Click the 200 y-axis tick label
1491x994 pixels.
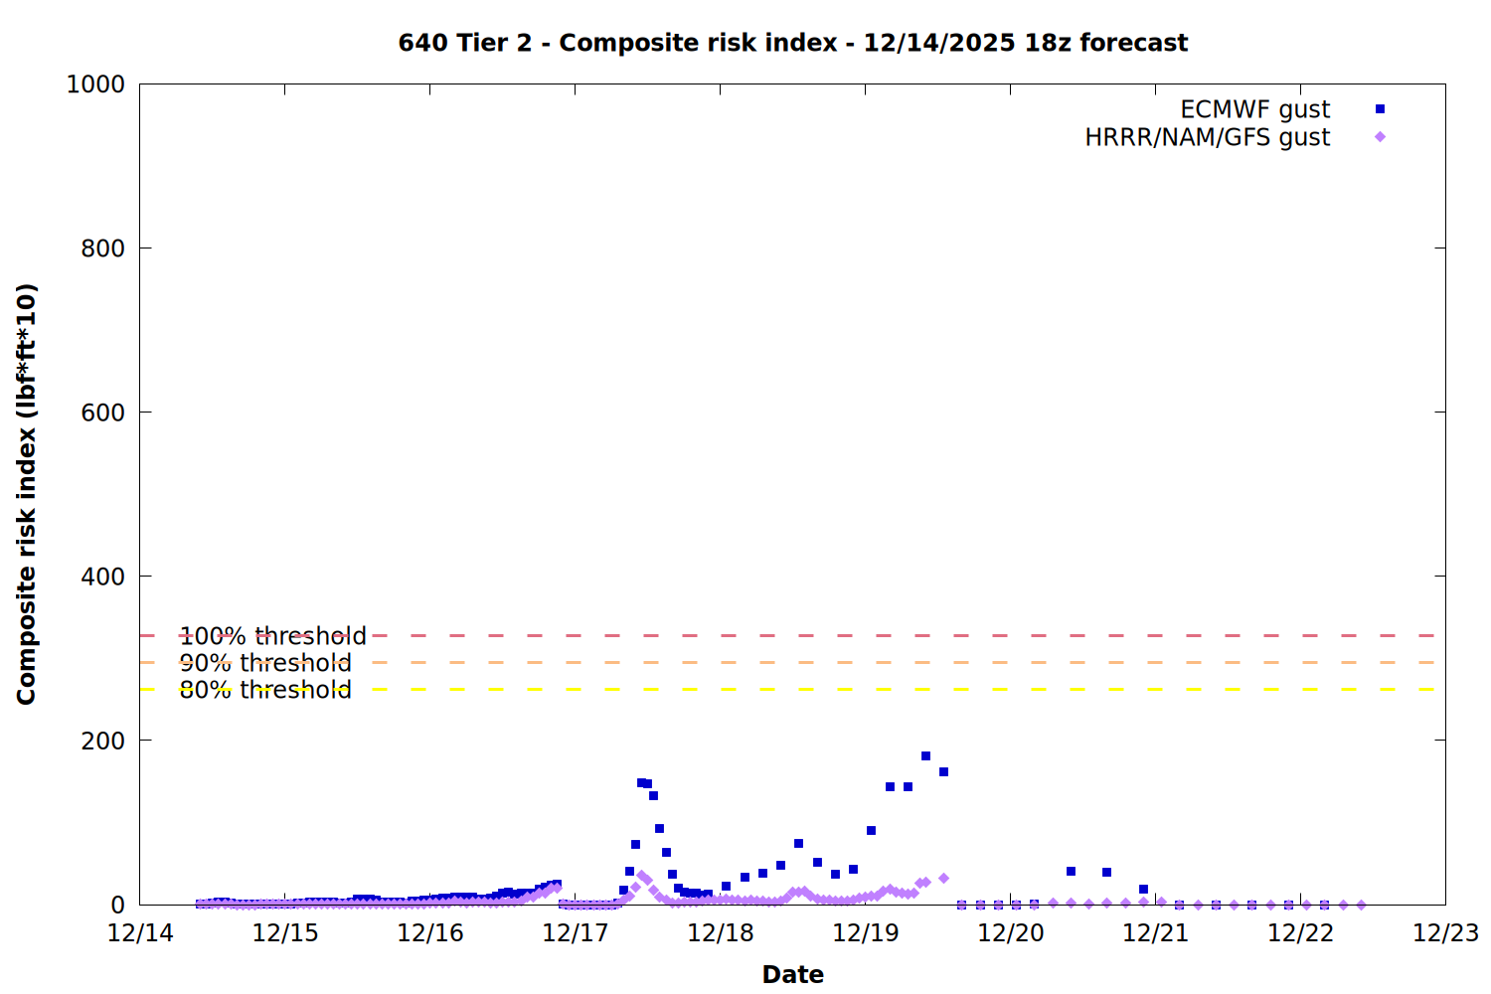(102, 741)
